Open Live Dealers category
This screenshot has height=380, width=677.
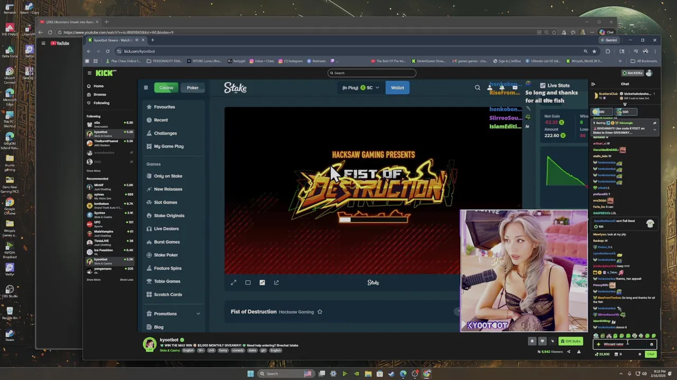point(163,229)
